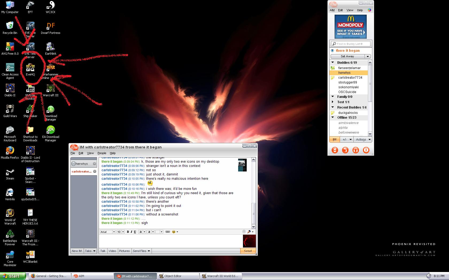Expand the Test 1/1 group
The image size is (449, 280).
[333, 102]
